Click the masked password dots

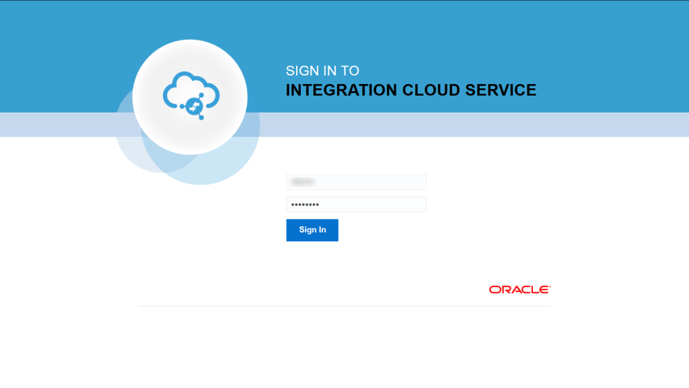(x=304, y=204)
